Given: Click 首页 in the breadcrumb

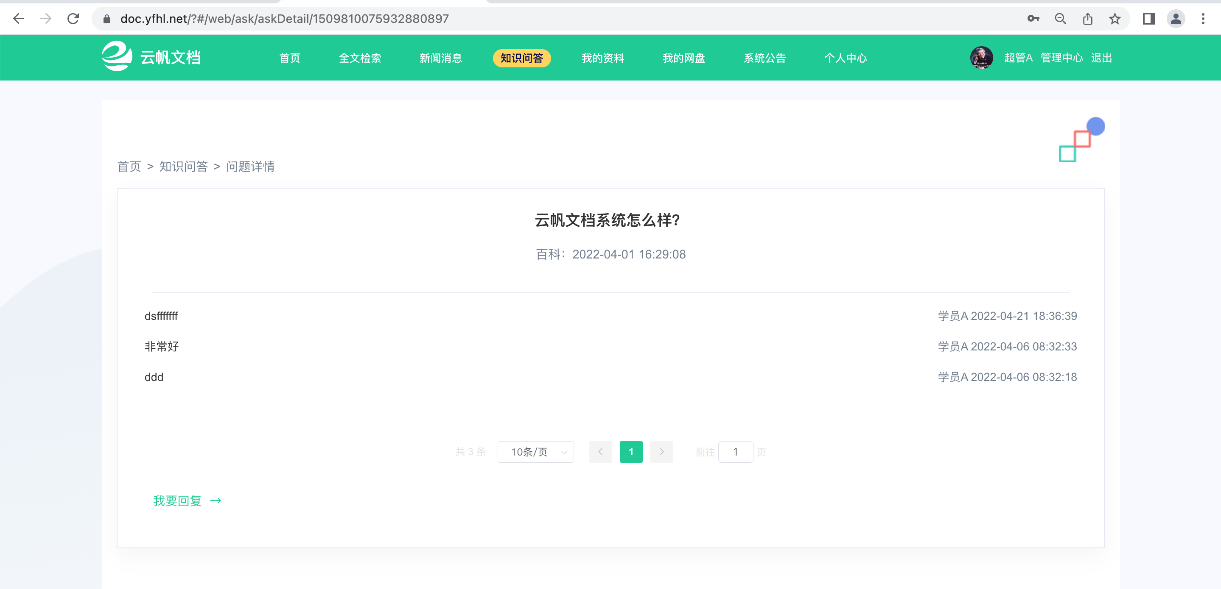Looking at the screenshot, I should [129, 166].
